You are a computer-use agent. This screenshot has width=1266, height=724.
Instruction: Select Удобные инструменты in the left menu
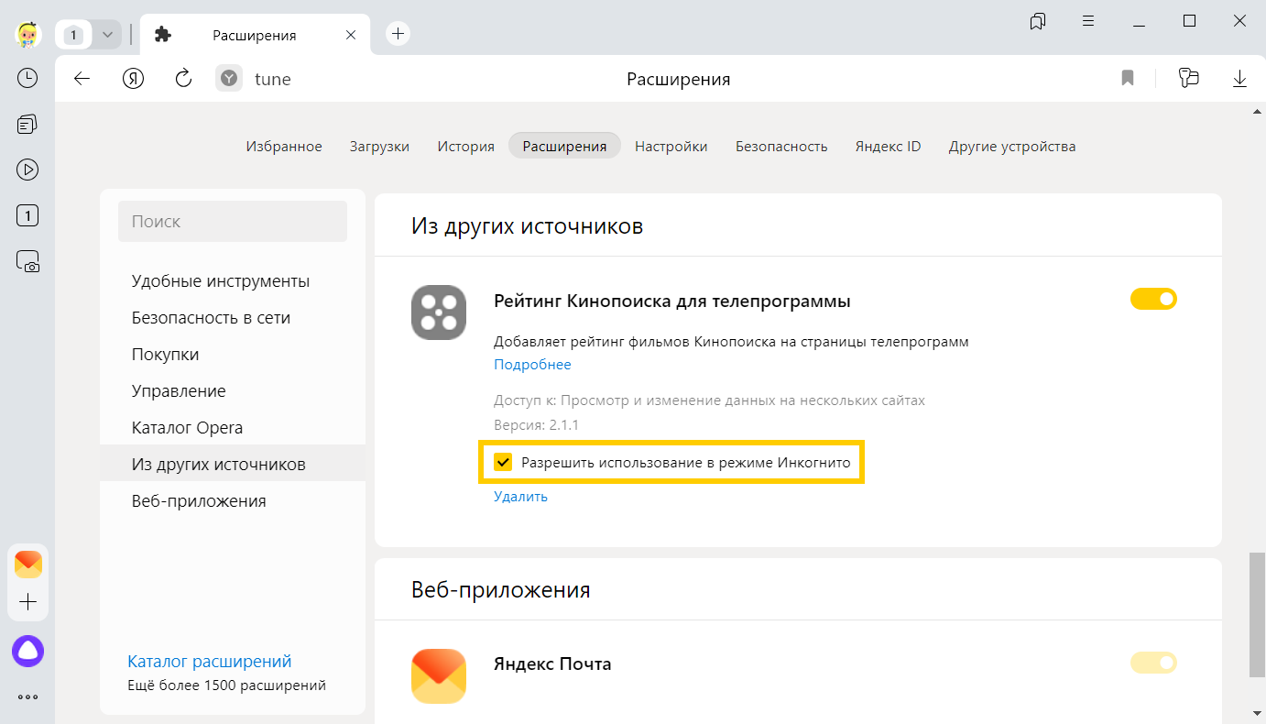233,280
